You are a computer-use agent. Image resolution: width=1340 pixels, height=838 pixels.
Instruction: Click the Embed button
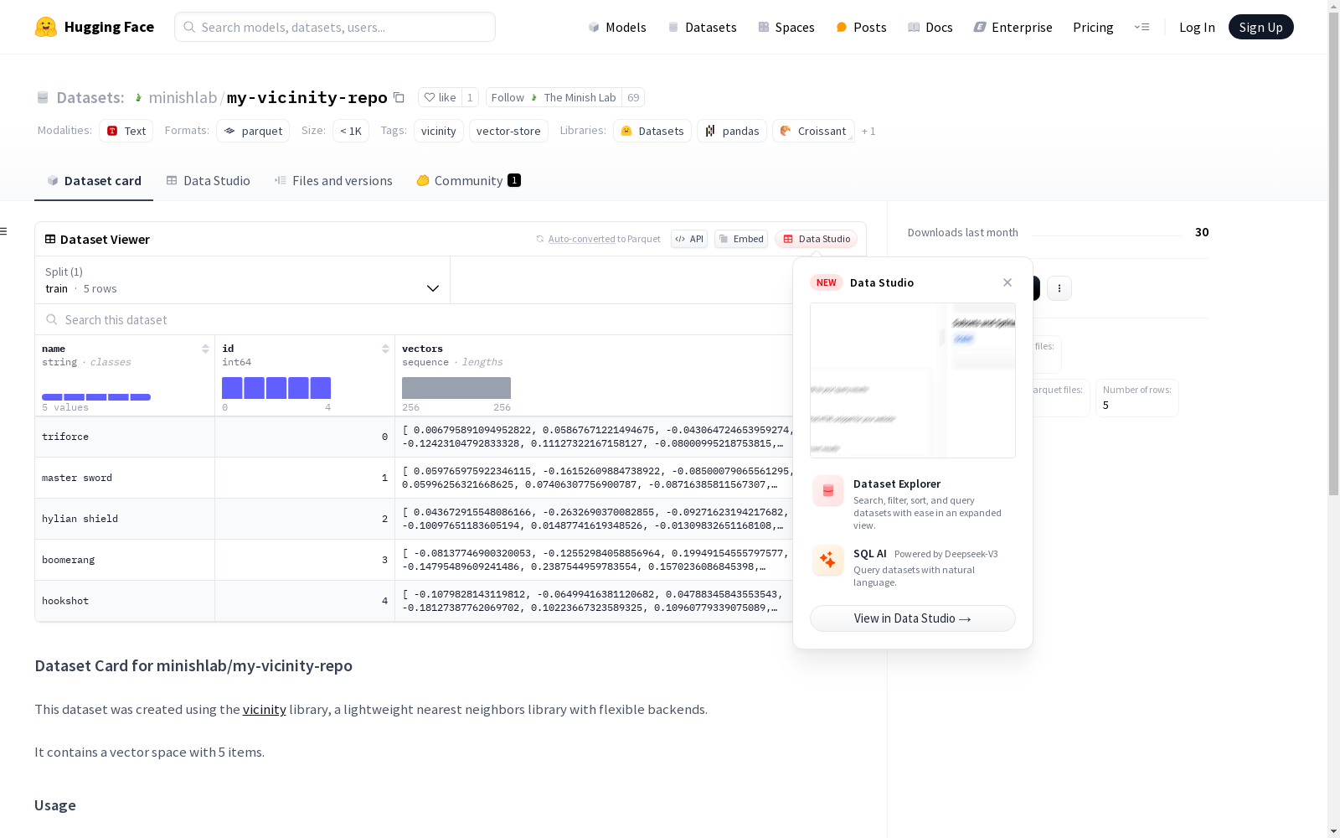[741, 239]
